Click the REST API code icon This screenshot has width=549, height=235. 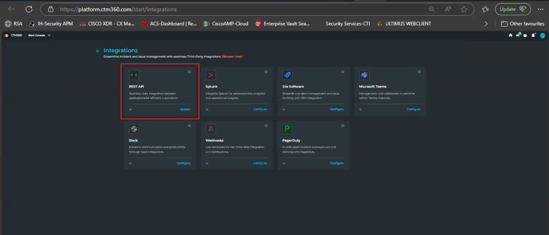pos(134,75)
